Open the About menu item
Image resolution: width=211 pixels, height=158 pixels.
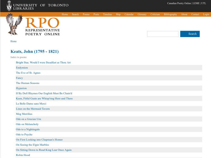184,14
